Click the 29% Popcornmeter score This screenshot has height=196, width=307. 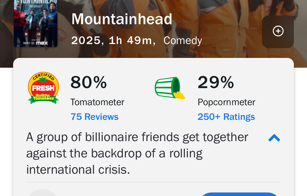(x=216, y=82)
